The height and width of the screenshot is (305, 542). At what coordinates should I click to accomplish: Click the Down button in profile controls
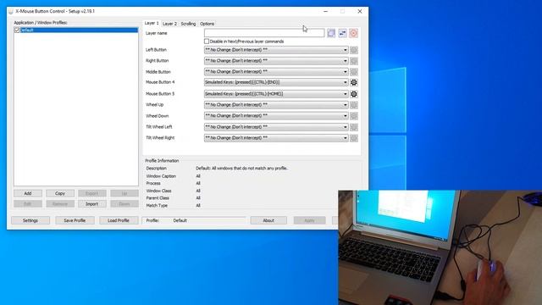(x=124, y=204)
